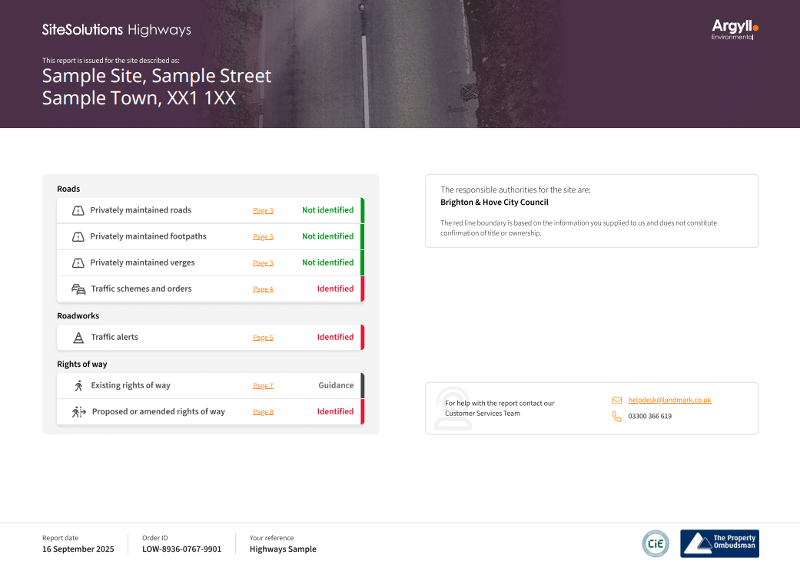Go to Page 7 for Existing rights of way

click(263, 386)
